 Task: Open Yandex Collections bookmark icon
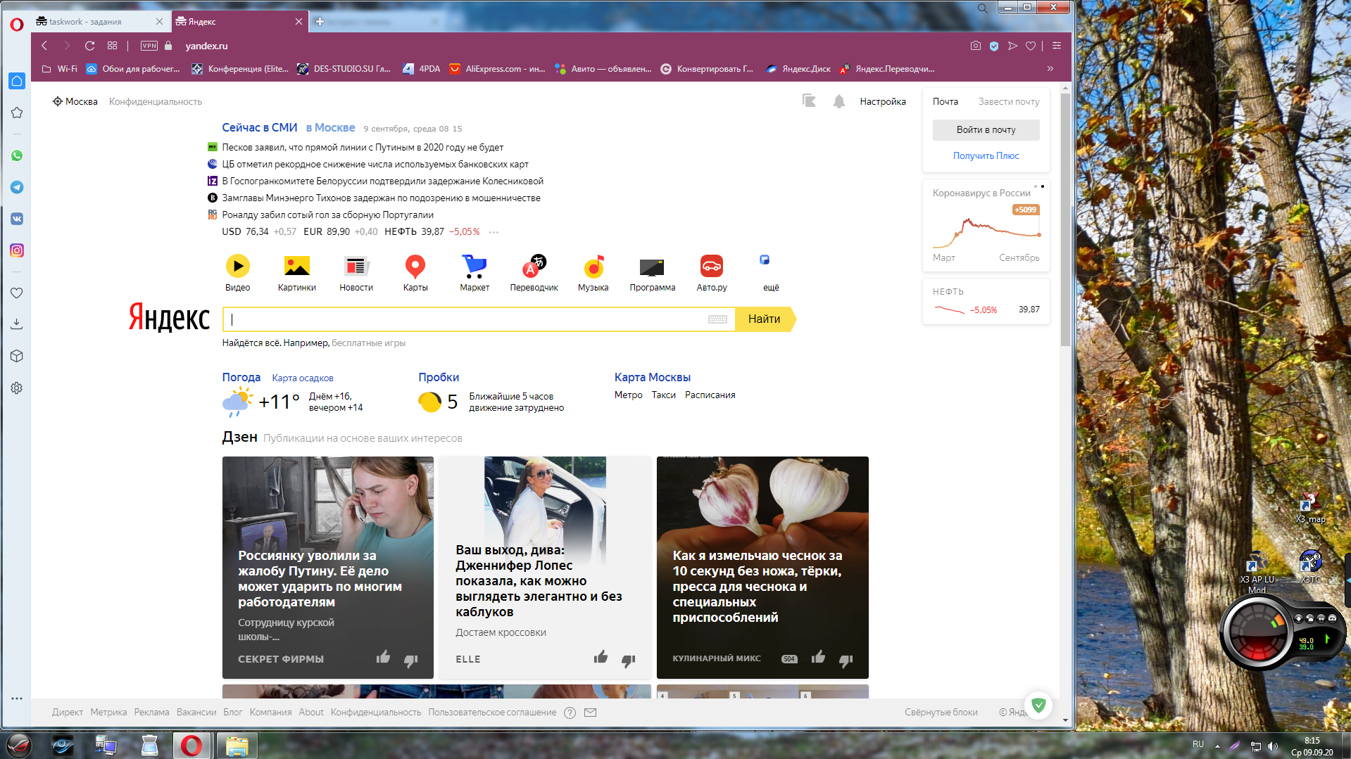coord(809,101)
